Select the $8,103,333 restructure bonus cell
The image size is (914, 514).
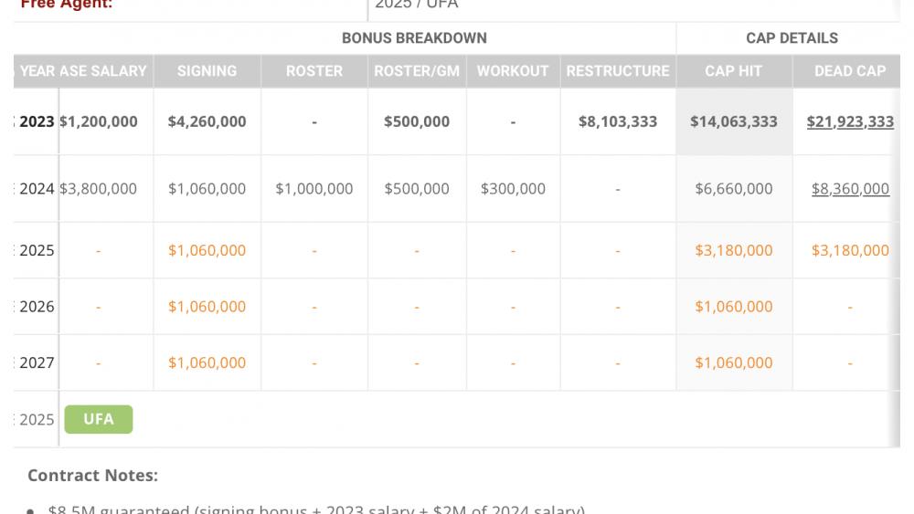pyautogui.click(x=618, y=121)
